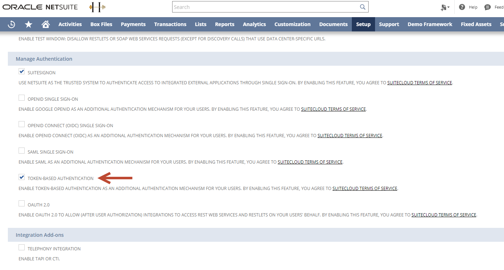504x270 pixels.
Task: Enable SAML Single Sign-On checkbox
Action: [22, 151]
